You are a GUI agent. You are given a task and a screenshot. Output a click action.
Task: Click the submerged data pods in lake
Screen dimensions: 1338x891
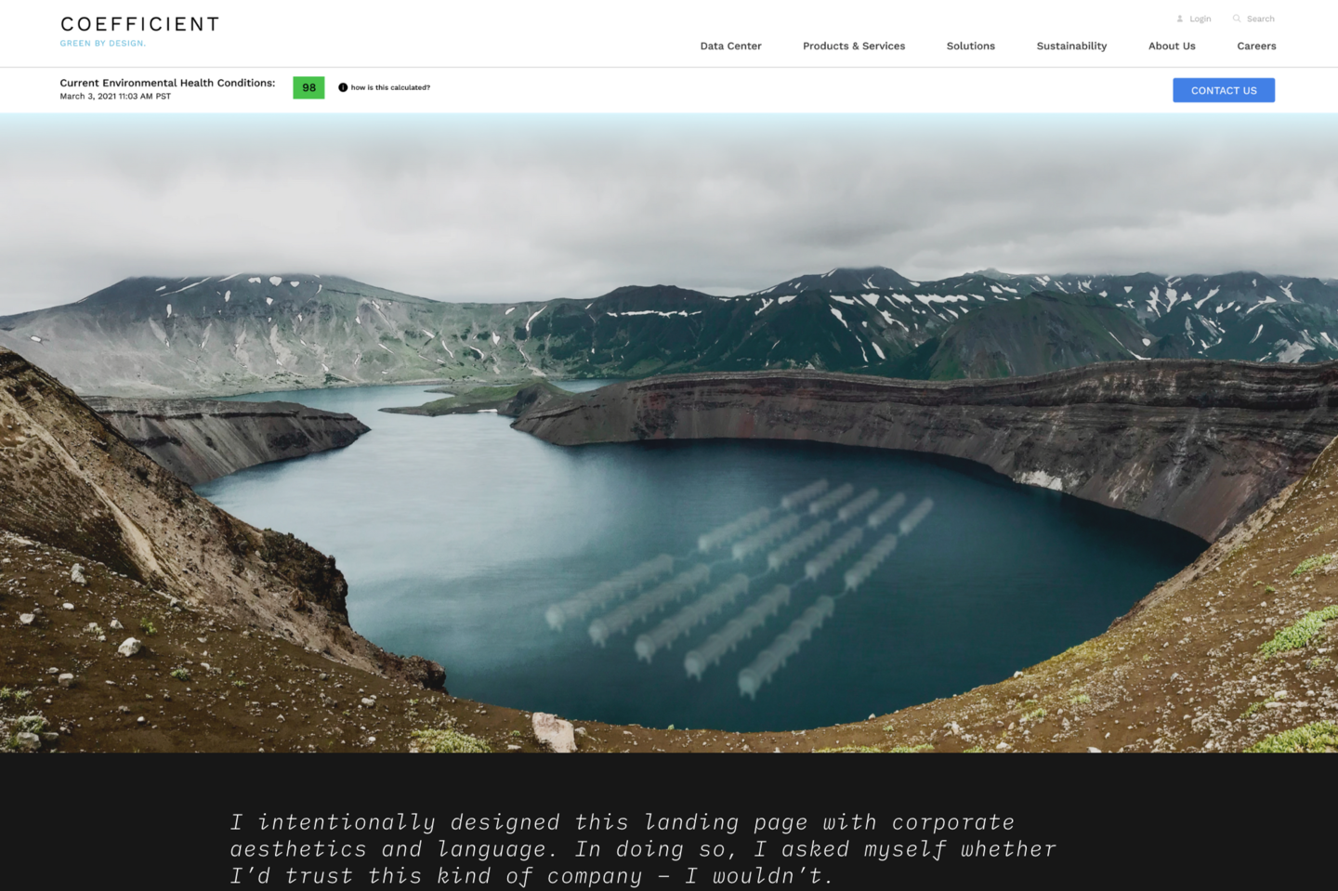(739, 585)
